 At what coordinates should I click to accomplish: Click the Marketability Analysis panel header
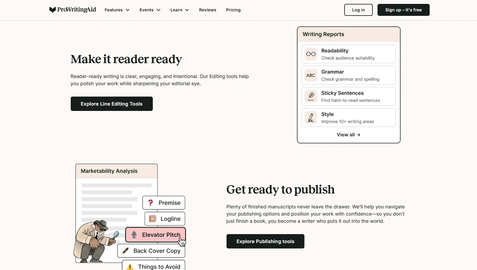117,171
